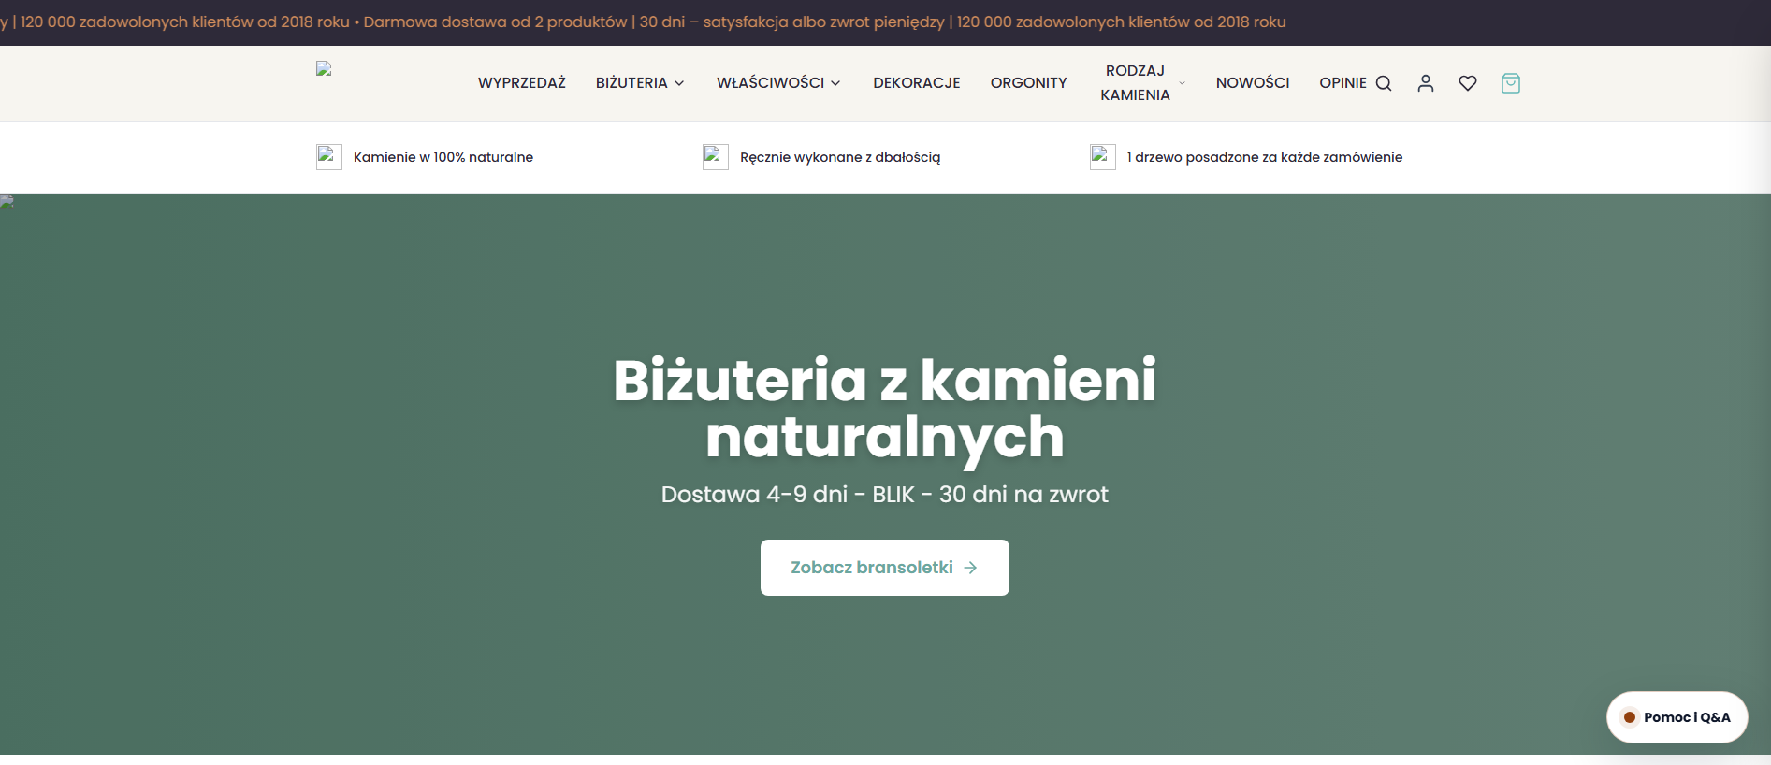The image size is (1771, 765).
Task: Open the DEKORACJE menu item
Action: coord(917,83)
